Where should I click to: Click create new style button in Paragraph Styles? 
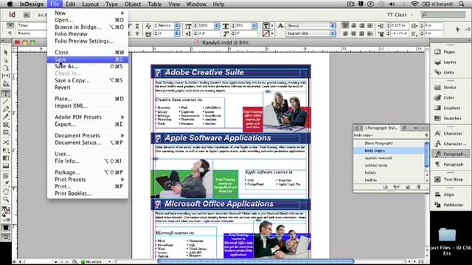tap(408, 187)
